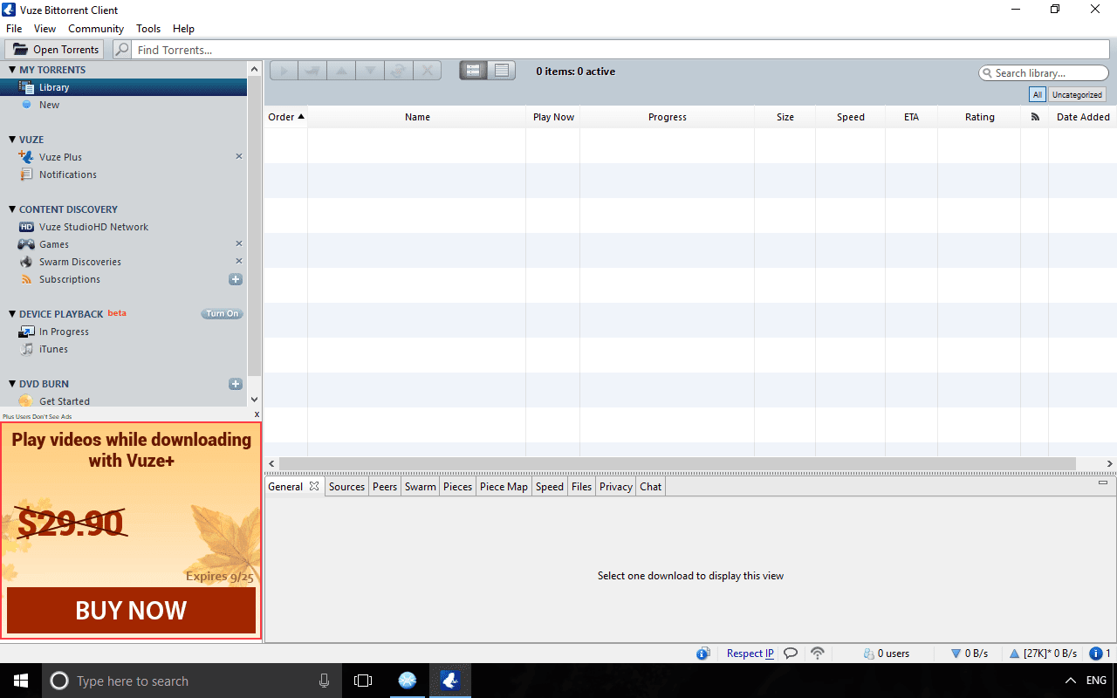Turn On device playback
The width and height of the screenshot is (1117, 698).
(x=222, y=313)
